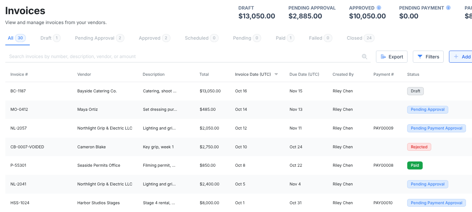The height and width of the screenshot is (212, 472).
Task: Open invoice P-55301
Action: pyautogui.click(x=18, y=165)
